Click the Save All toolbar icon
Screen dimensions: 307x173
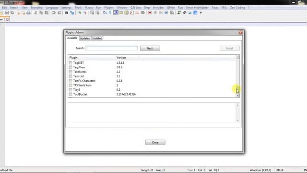12,13
